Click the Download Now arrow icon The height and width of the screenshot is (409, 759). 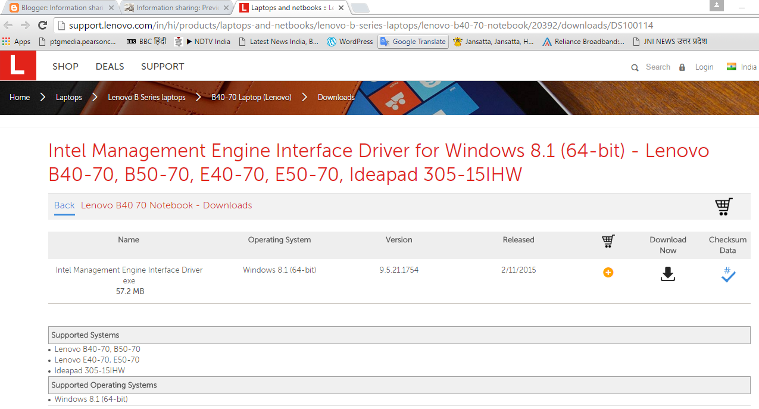point(667,274)
